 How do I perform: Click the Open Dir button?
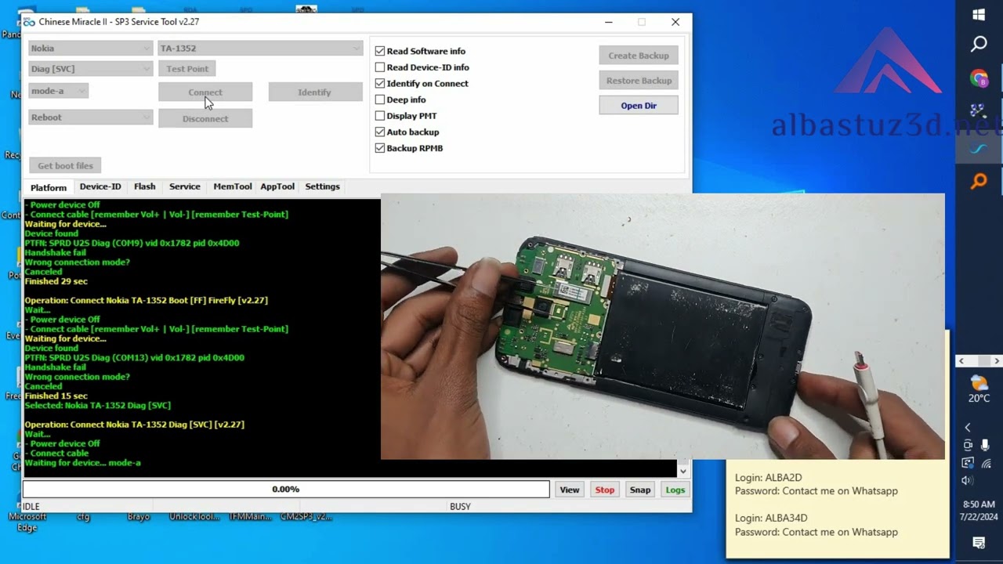click(x=639, y=105)
